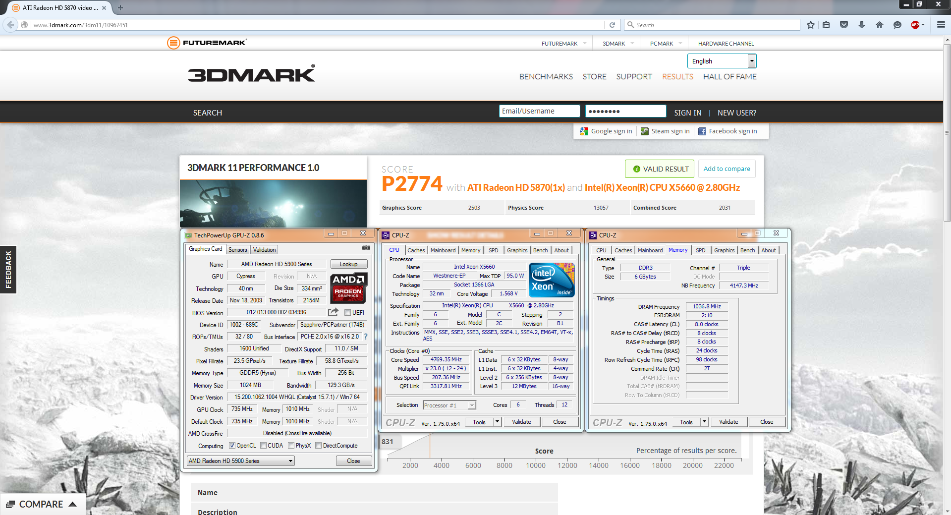Viewport: 951px width, 515px height.
Task: Click the search magnifier icon in search box
Action: [x=631, y=25]
